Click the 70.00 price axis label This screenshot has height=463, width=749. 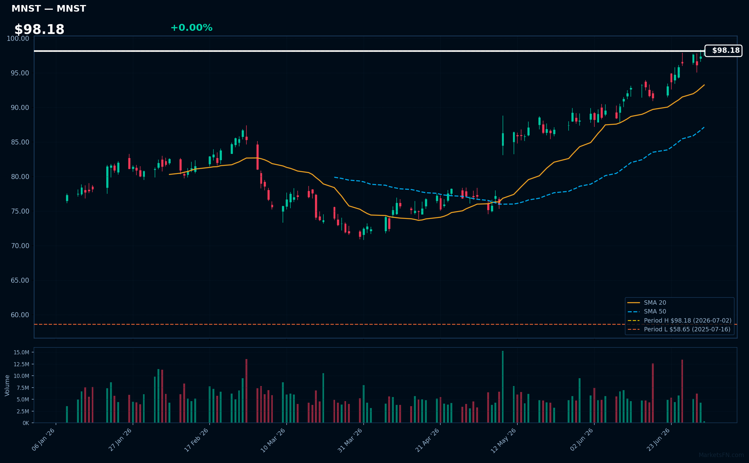coord(20,246)
